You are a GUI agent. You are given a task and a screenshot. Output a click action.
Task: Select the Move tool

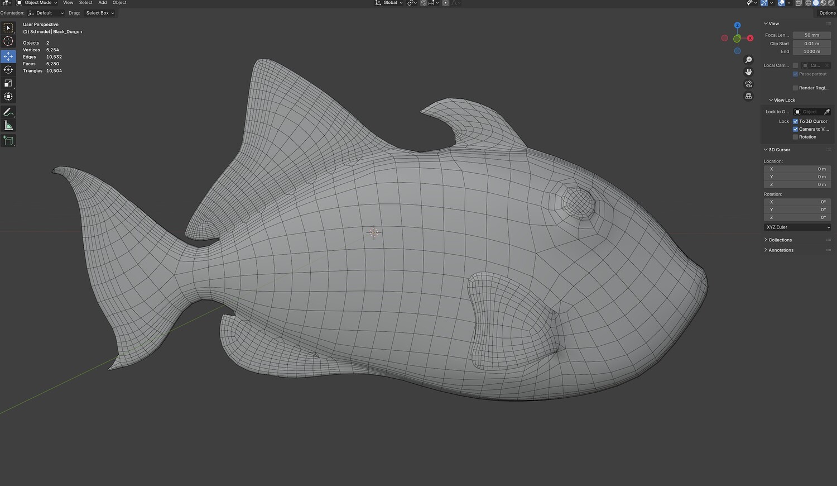tap(8, 56)
